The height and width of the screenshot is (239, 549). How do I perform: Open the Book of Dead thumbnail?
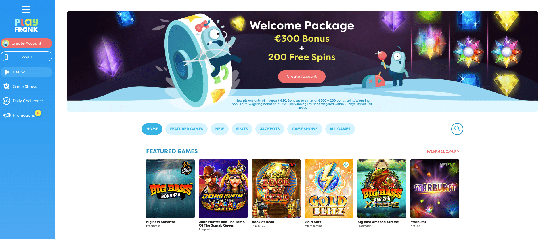[x=276, y=189]
